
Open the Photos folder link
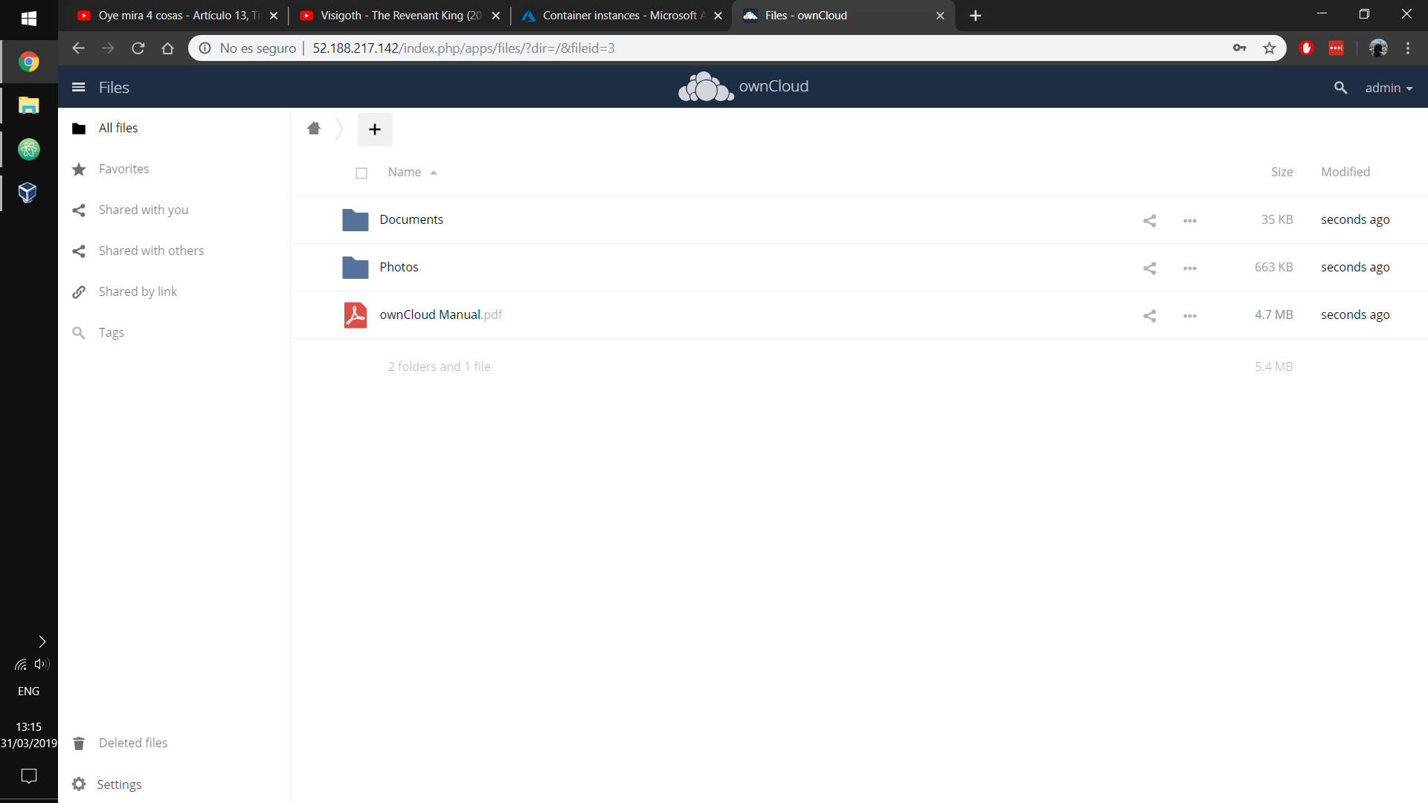[x=399, y=267]
